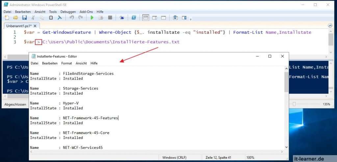The image size is (337, 162).
Task: Open Ansicht menu in PowerShell ISE
Action: click(40, 12)
